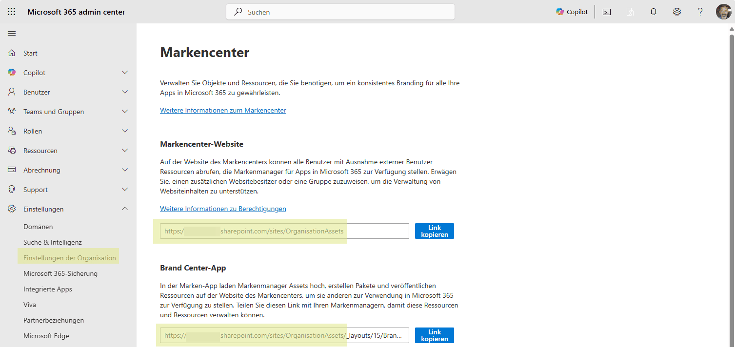Open the help question mark icon
735x347 pixels.
(700, 12)
